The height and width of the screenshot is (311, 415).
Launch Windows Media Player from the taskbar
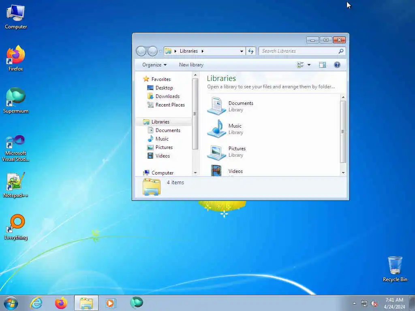click(110, 303)
